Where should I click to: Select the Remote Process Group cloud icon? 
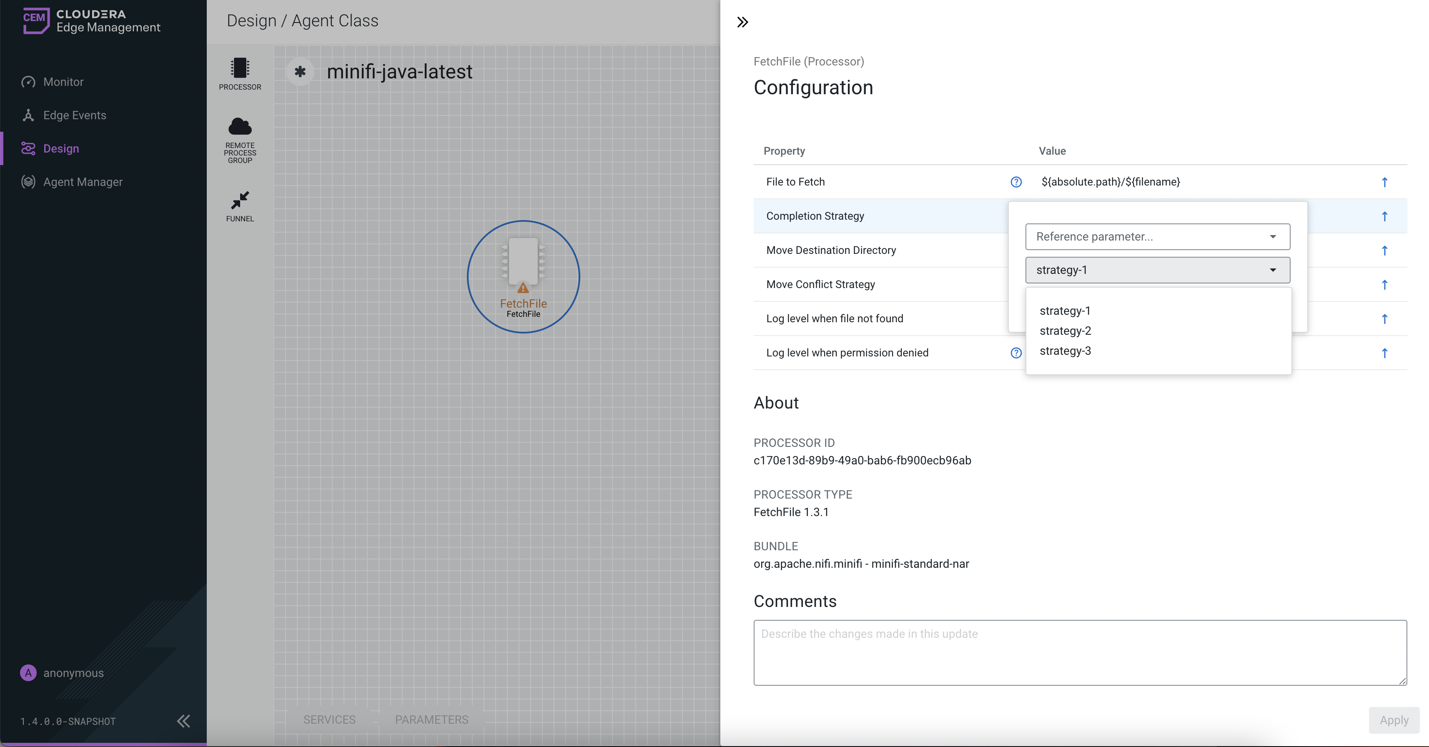click(240, 127)
